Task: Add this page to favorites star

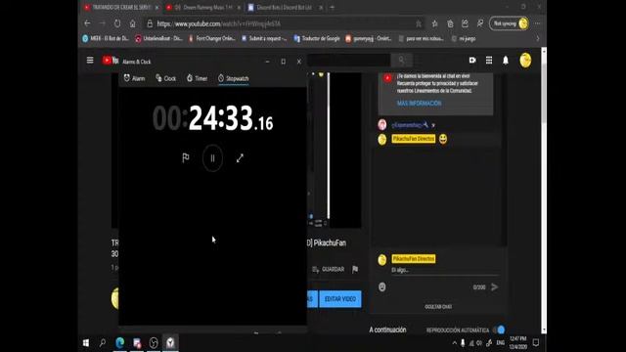Action: point(419,23)
